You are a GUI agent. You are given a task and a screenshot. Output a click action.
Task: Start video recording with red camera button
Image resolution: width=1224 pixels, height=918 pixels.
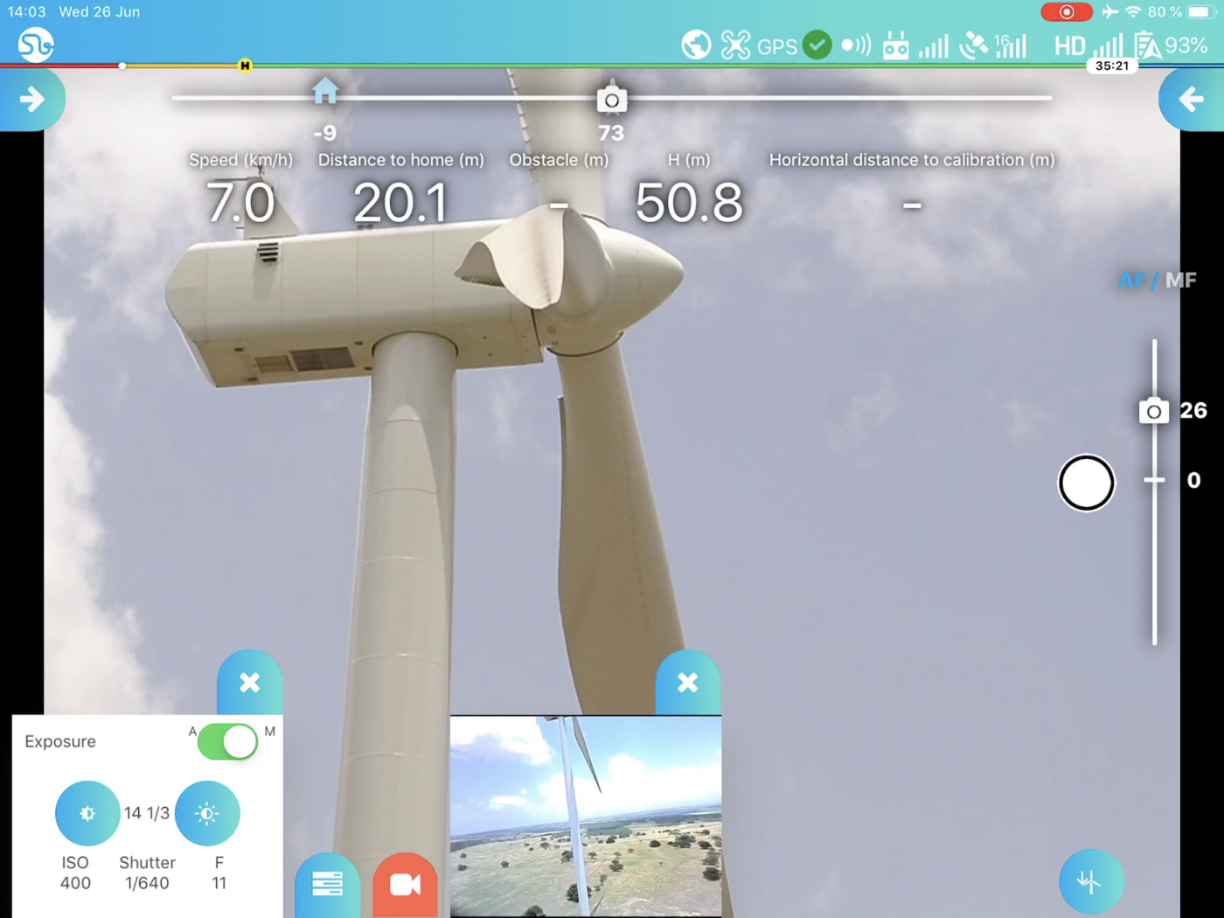point(405,885)
